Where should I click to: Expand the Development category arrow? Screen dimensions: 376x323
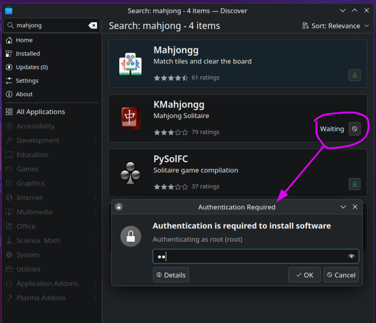click(x=95, y=140)
